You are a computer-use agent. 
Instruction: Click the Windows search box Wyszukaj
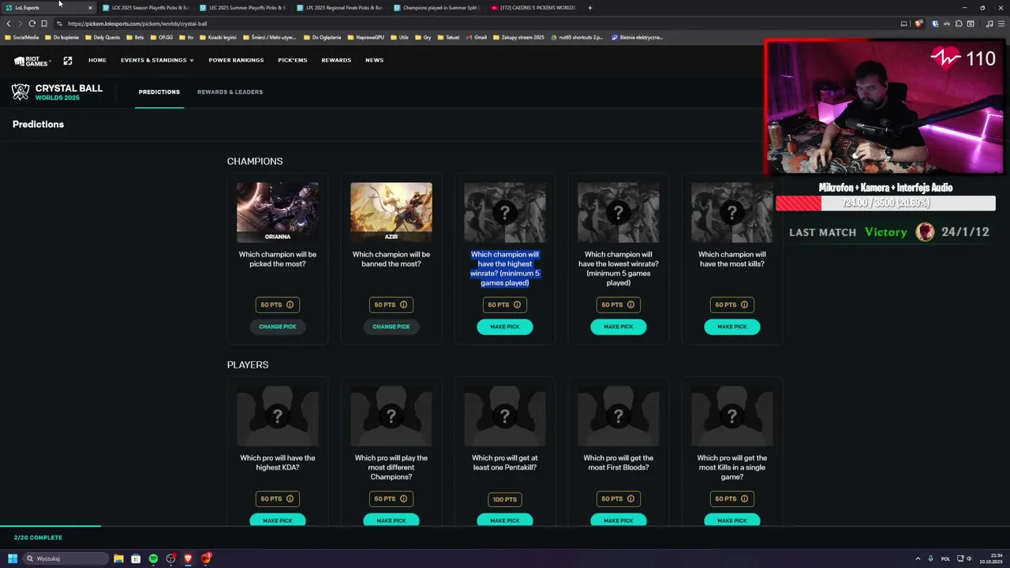[x=65, y=559]
